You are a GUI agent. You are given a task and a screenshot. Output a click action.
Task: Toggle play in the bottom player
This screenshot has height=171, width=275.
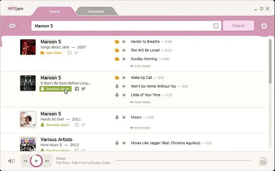[36, 161]
